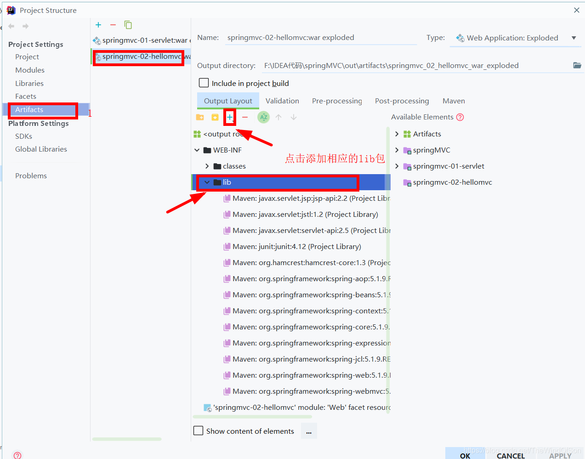Screen dimensions: 585x459
Task: Switch to the Validation tab
Action: click(x=282, y=101)
